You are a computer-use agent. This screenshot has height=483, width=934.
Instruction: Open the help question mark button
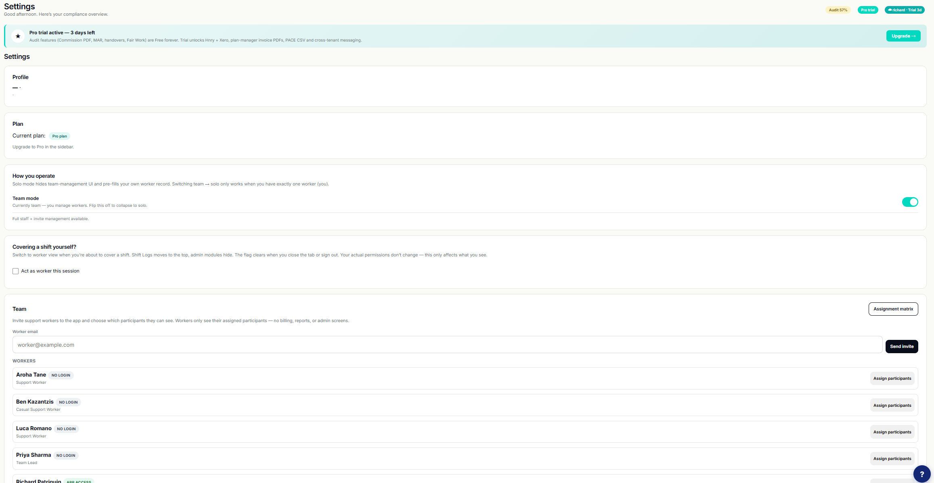coord(921,474)
